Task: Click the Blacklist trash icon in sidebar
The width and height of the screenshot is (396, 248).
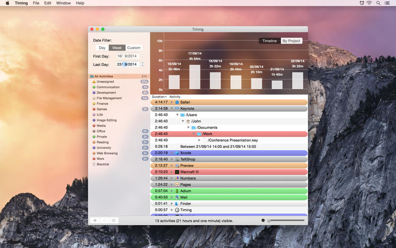Action: pyautogui.click(x=93, y=164)
